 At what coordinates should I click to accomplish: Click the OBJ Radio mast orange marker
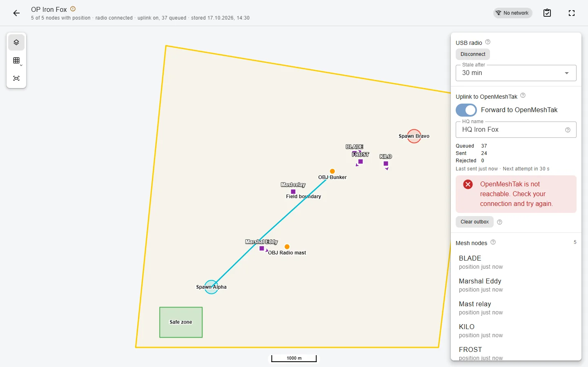pos(287,247)
